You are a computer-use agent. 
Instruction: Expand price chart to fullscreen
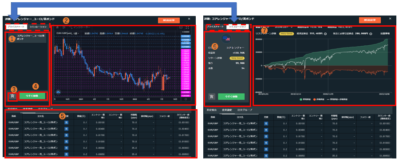pyautogui.click(x=187, y=28)
